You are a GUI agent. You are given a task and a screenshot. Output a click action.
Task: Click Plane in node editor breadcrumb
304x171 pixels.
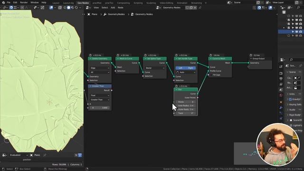tap(95, 14)
